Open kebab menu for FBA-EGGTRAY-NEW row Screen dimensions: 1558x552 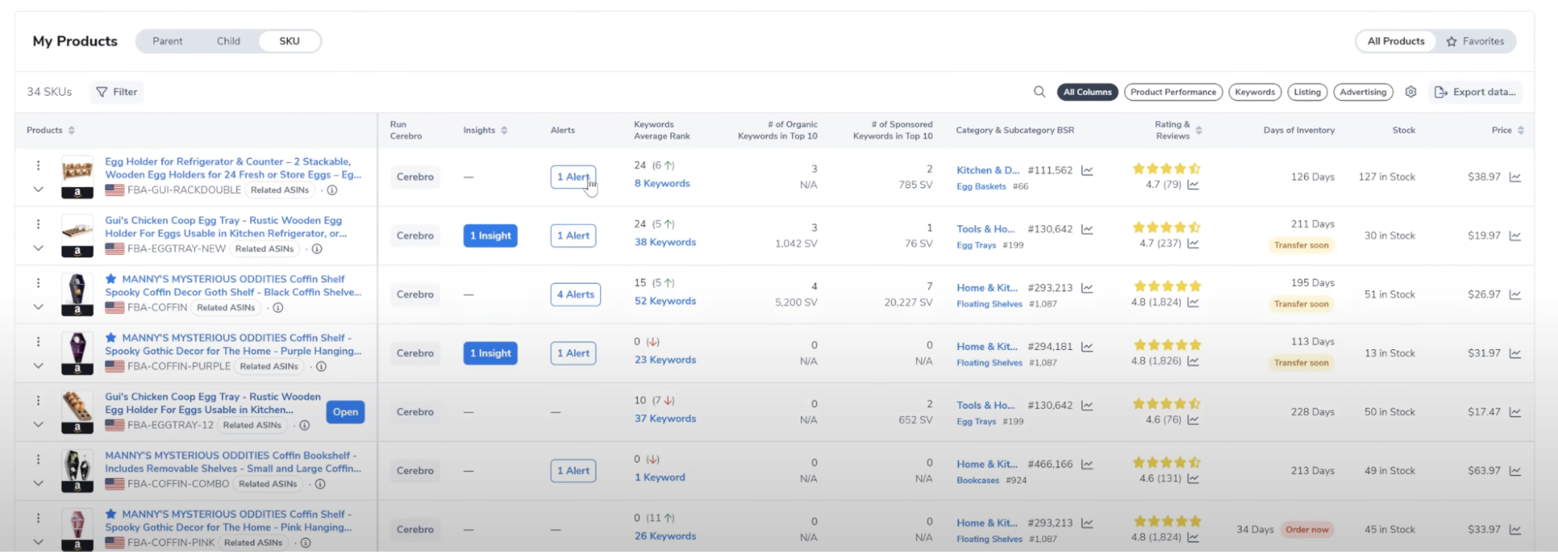coord(37,224)
